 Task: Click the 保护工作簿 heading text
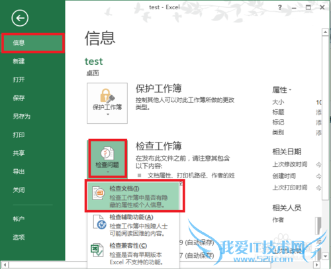159,89
